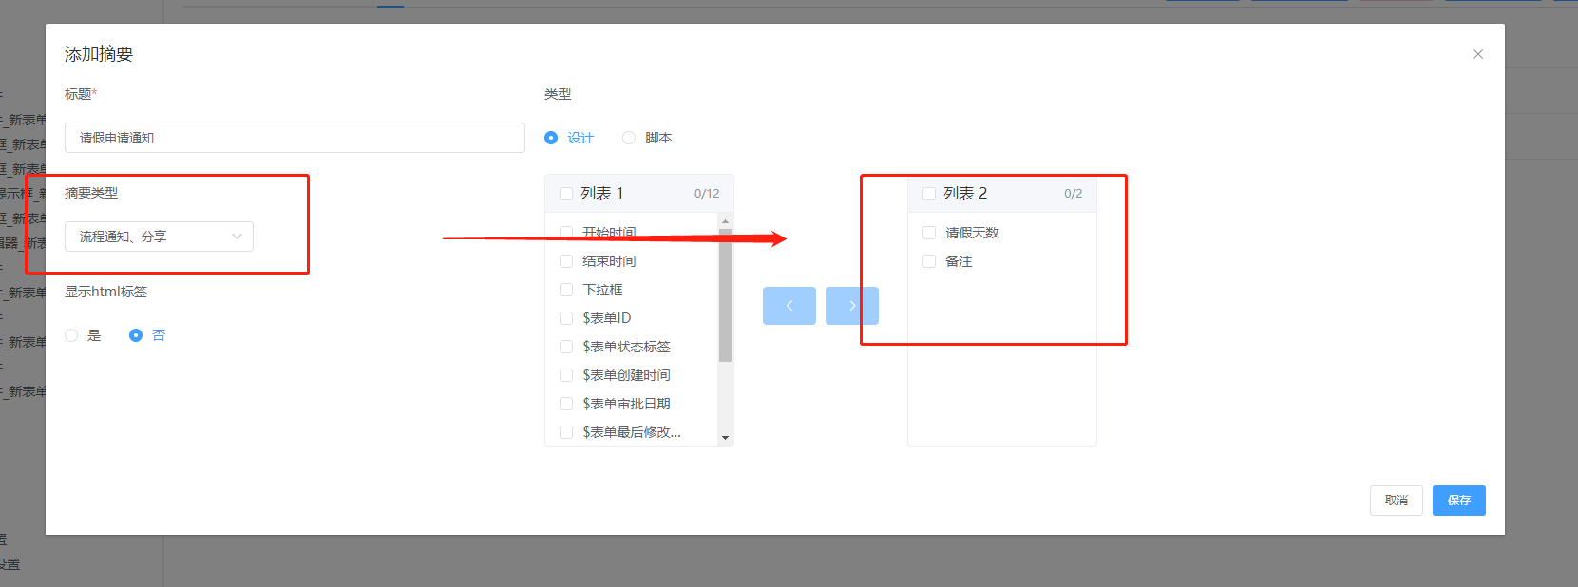Tick the 请假天数 checkbox in 列表 2
This screenshot has width=1578, height=587.
pos(929,233)
